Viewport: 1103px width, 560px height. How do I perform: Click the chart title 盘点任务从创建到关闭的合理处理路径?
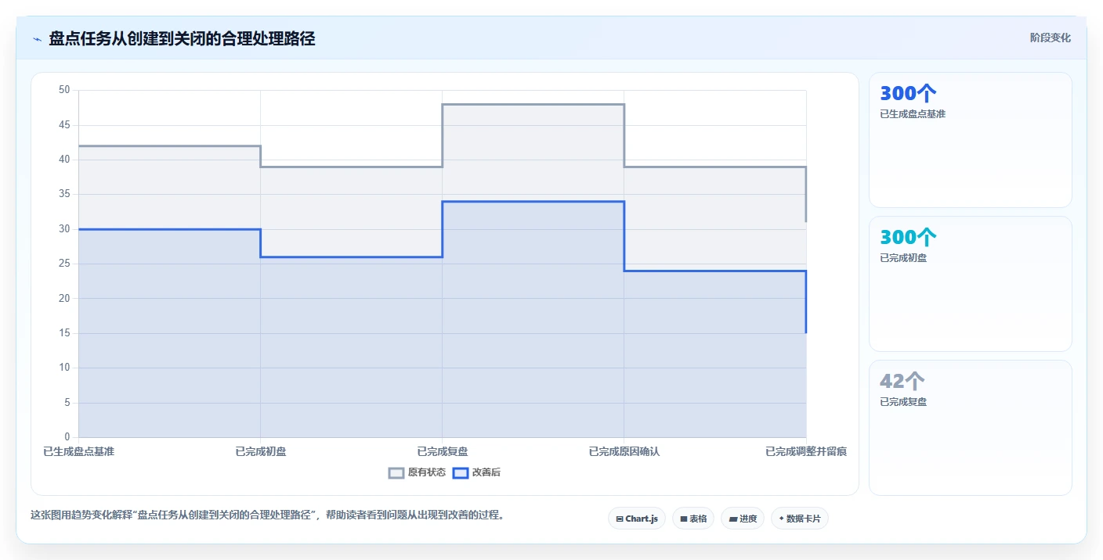[x=182, y=38]
